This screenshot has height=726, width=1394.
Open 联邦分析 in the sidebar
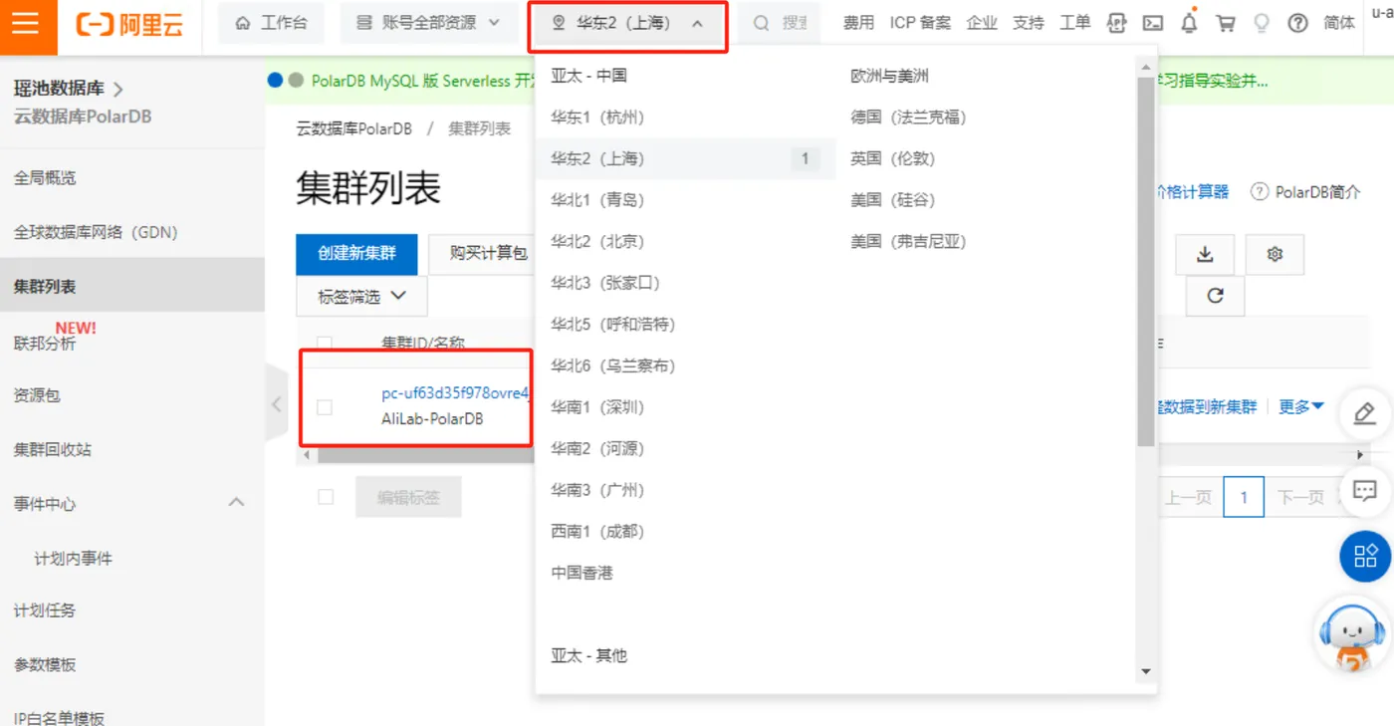click(45, 344)
